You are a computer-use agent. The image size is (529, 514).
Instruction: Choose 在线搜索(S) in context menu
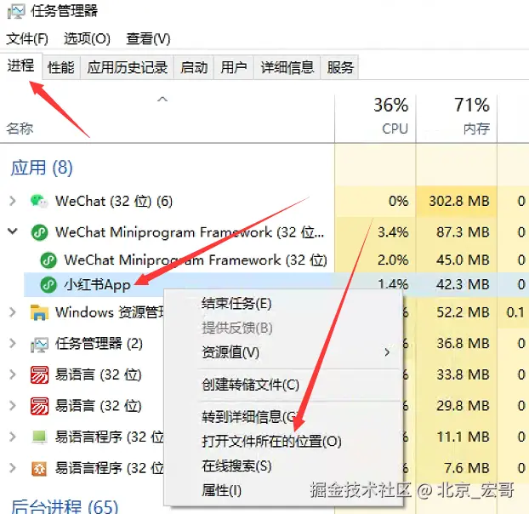[283, 466]
